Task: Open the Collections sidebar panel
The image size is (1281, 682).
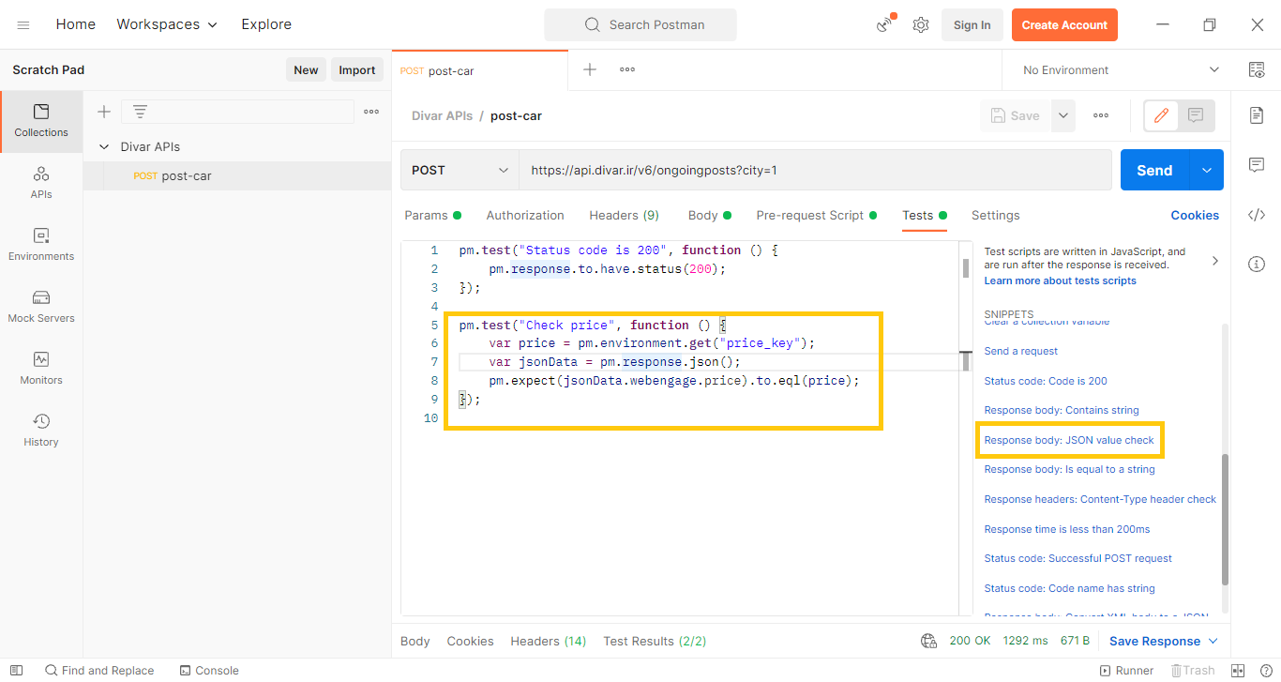Action: pyautogui.click(x=41, y=121)
